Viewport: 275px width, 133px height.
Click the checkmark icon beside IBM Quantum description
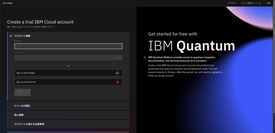coord(145,57)
